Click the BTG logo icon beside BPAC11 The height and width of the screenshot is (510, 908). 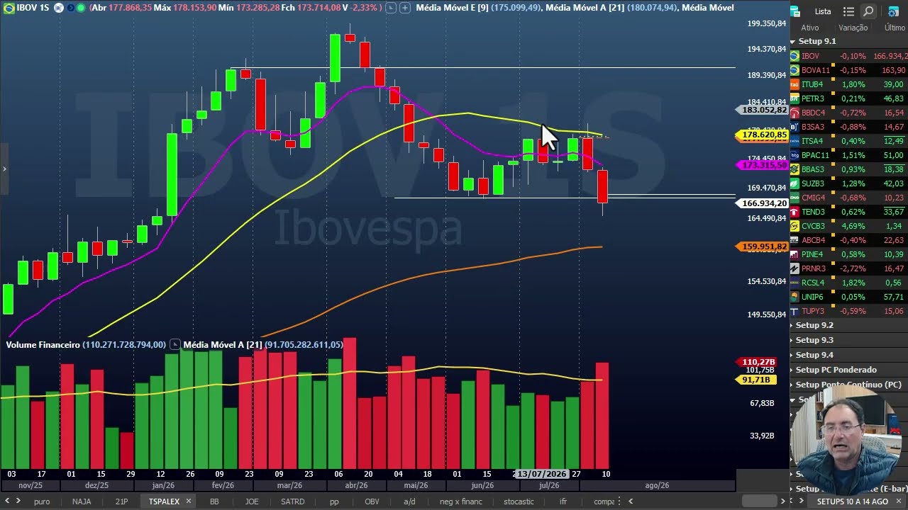coord(794,155)
